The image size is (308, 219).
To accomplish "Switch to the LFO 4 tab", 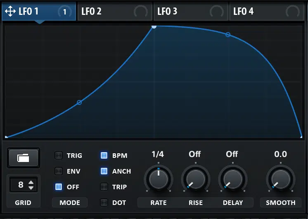I will click(x=267, y=11).
